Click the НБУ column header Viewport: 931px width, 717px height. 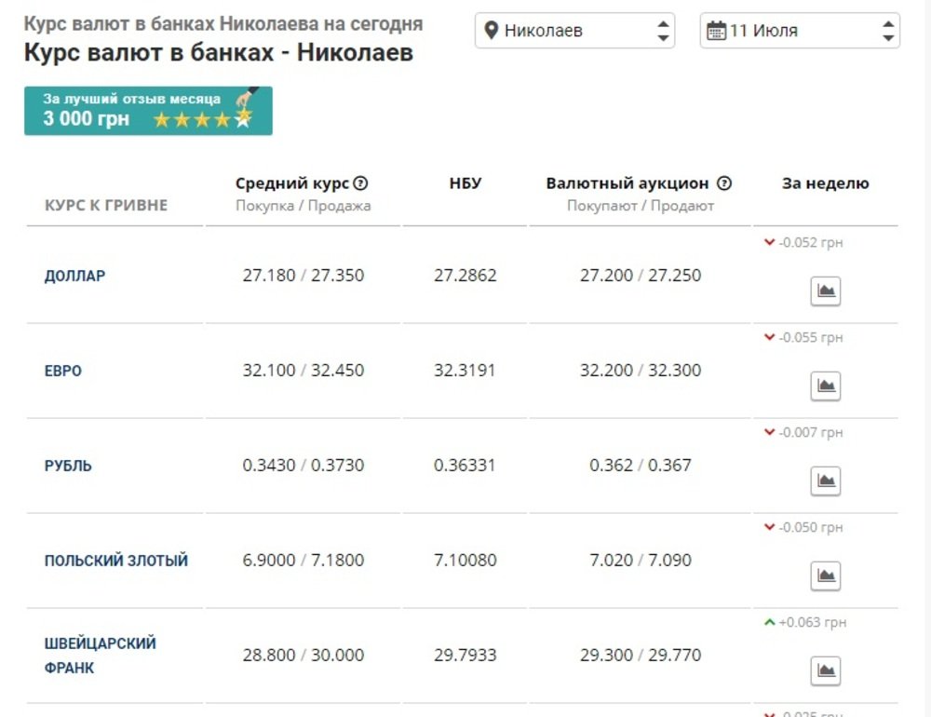click(x=465, y=183)
